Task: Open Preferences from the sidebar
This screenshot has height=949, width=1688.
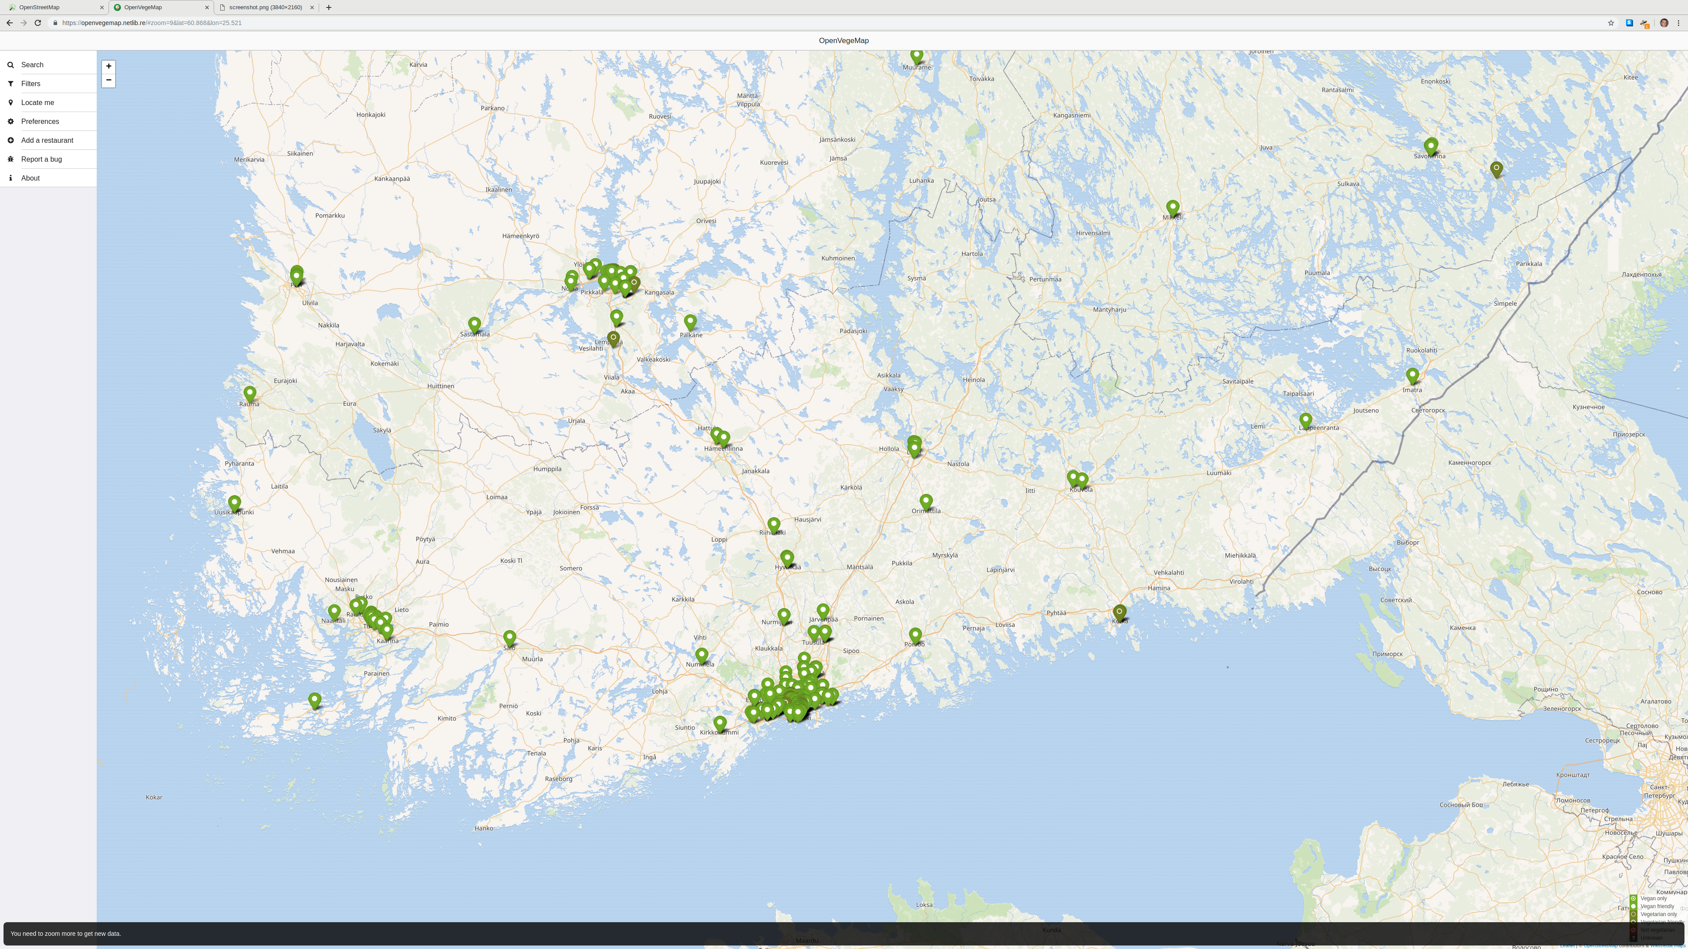Action: (x=48, y=122)
